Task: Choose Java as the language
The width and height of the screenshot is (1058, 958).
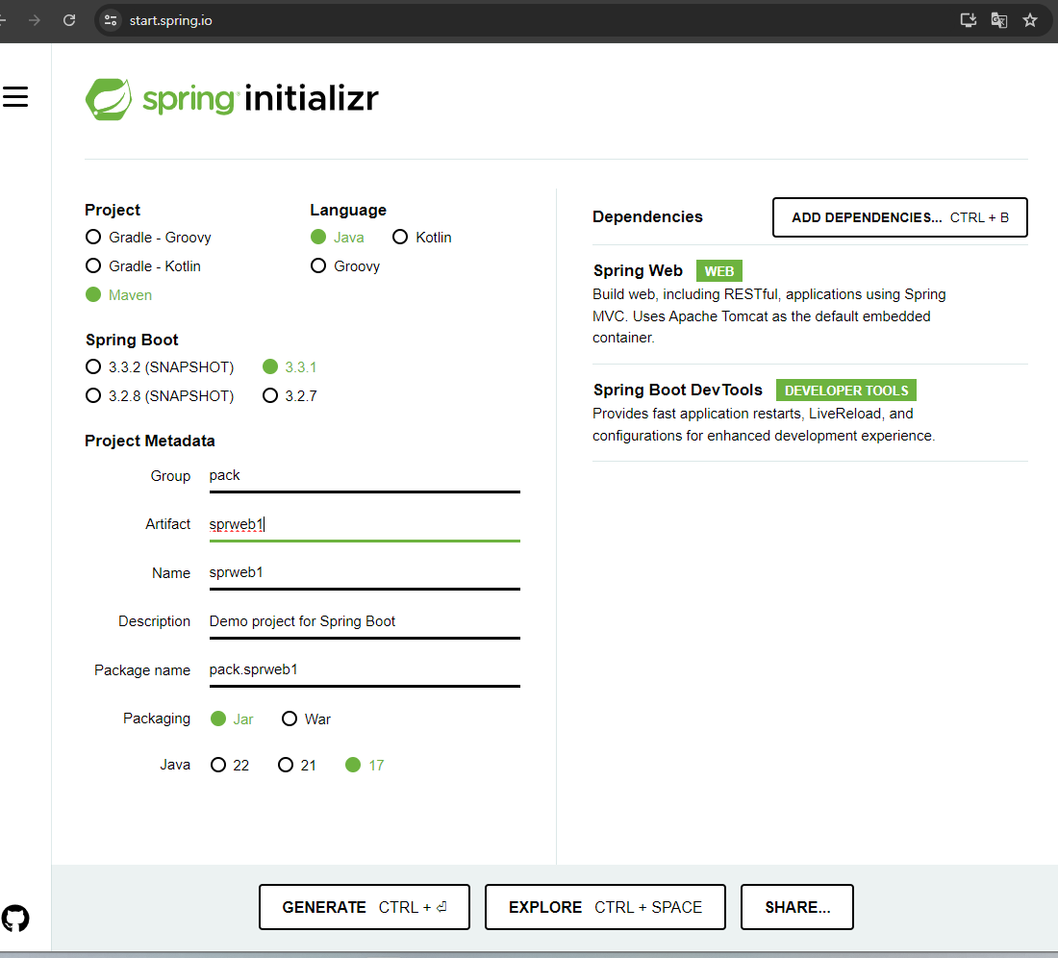Action: coord(338,238)
